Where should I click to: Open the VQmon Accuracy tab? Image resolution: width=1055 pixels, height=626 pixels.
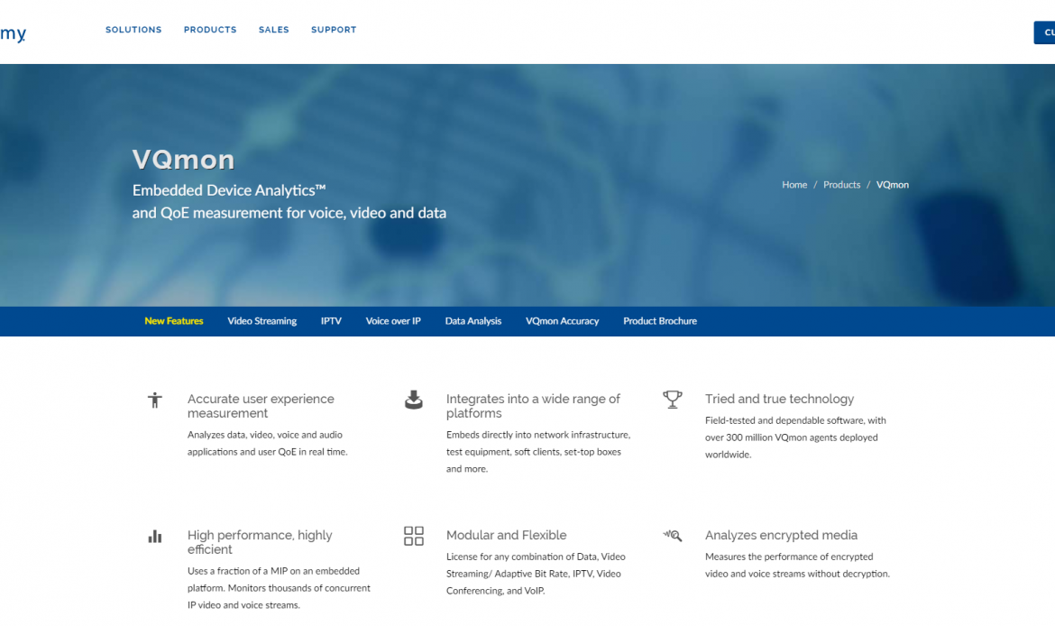coord(562,321)
